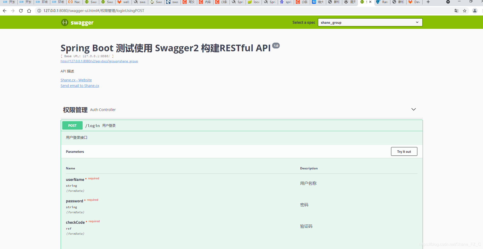Reload the Swagger UI page
The image size is (483, 249).
21,11
